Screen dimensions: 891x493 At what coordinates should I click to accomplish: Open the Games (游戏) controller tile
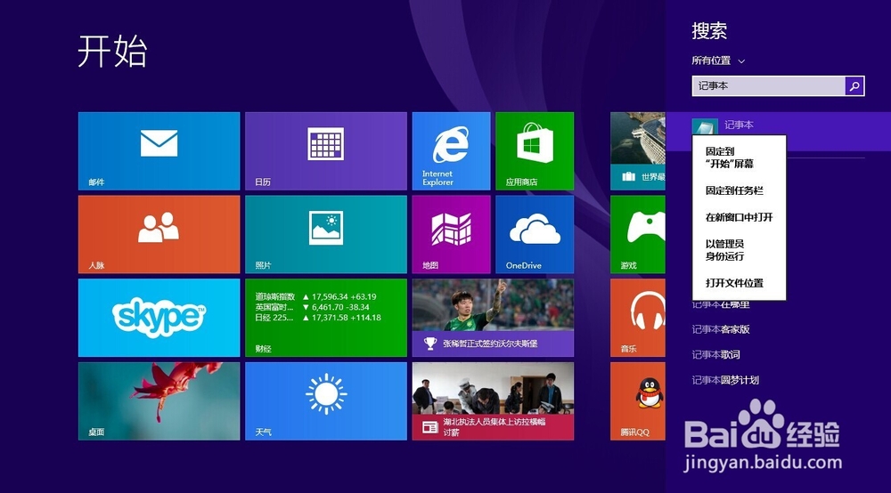click(638, 234)
